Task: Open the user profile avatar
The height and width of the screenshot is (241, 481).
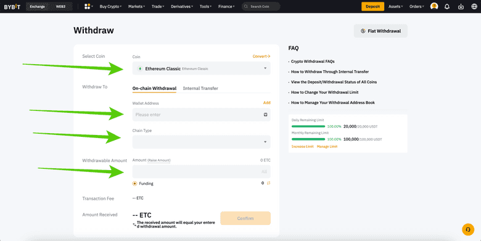Action: pyautogui.click(x=434, y=6)
